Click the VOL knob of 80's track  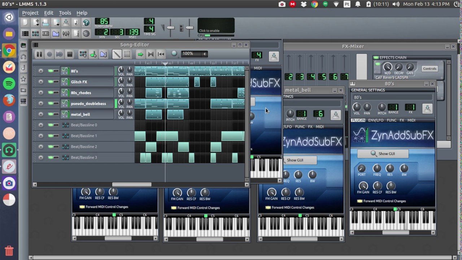point(121,69)
